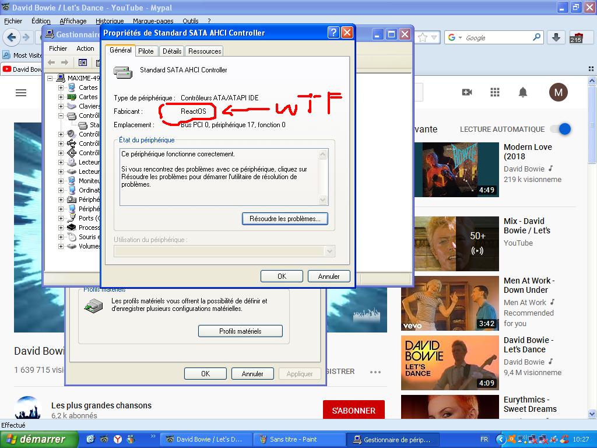Image resolution: width=597 pixels, height=448 pixels.
Task: Collapse the MAXIME computer root node
Action: 50,78
